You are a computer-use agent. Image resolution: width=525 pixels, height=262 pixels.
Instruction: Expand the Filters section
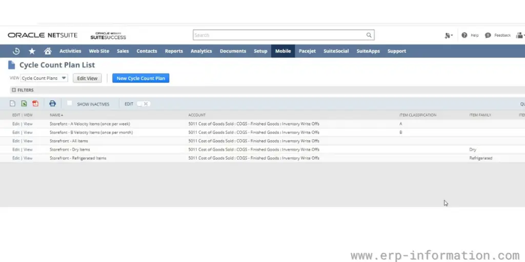pyautogui.click(x=13, y=90)
